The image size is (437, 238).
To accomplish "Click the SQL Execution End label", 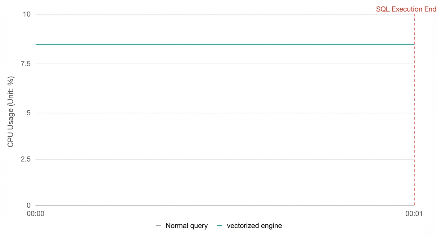I will pyautogui.click(x=406, y=9).
